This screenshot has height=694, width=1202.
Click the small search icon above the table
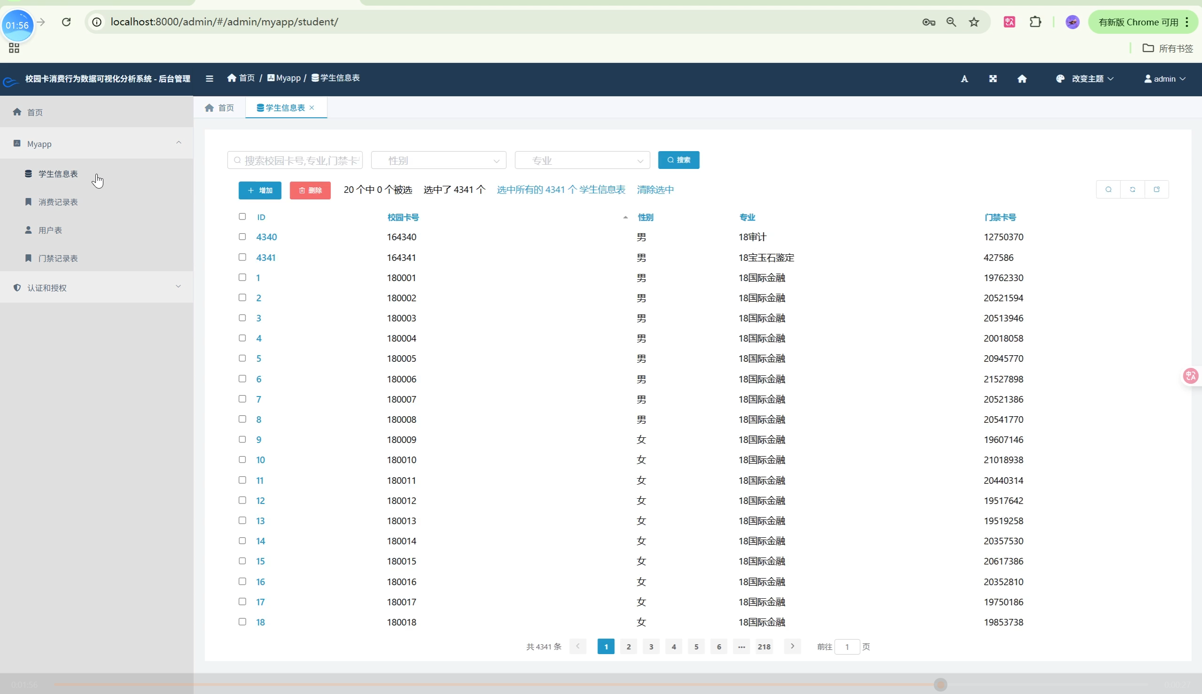1108,190
